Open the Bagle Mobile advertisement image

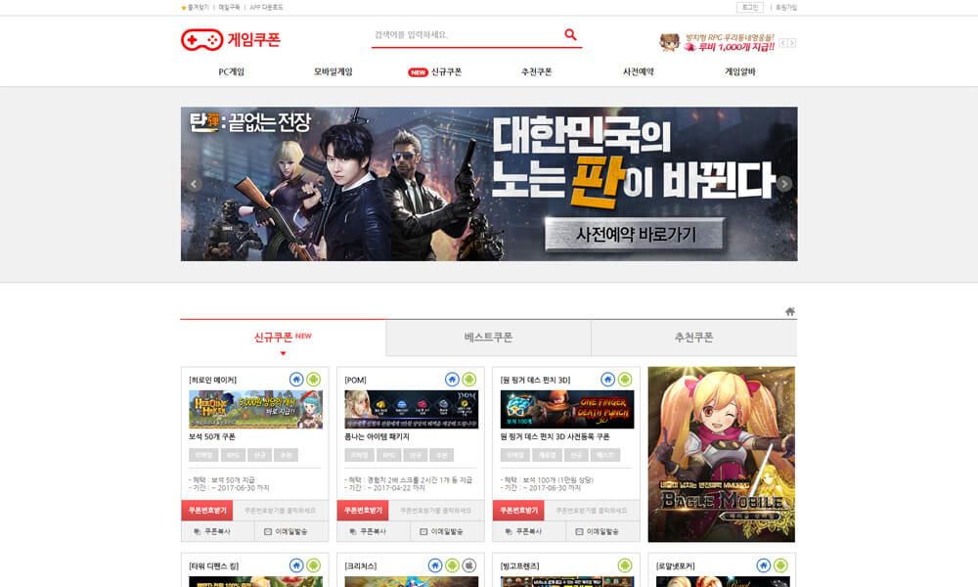coord(722,454)
